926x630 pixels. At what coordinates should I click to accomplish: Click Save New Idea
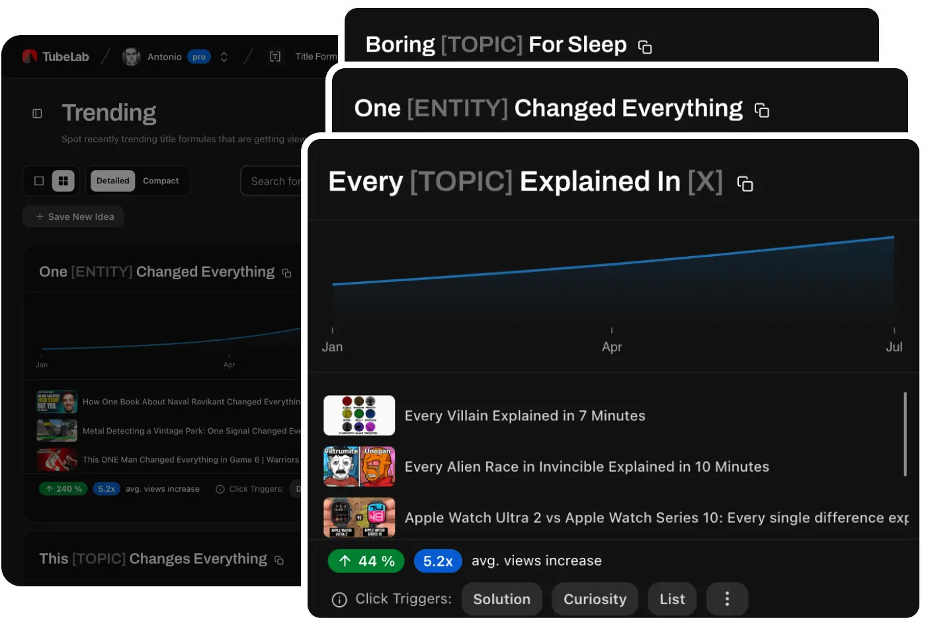pos(73,216)
